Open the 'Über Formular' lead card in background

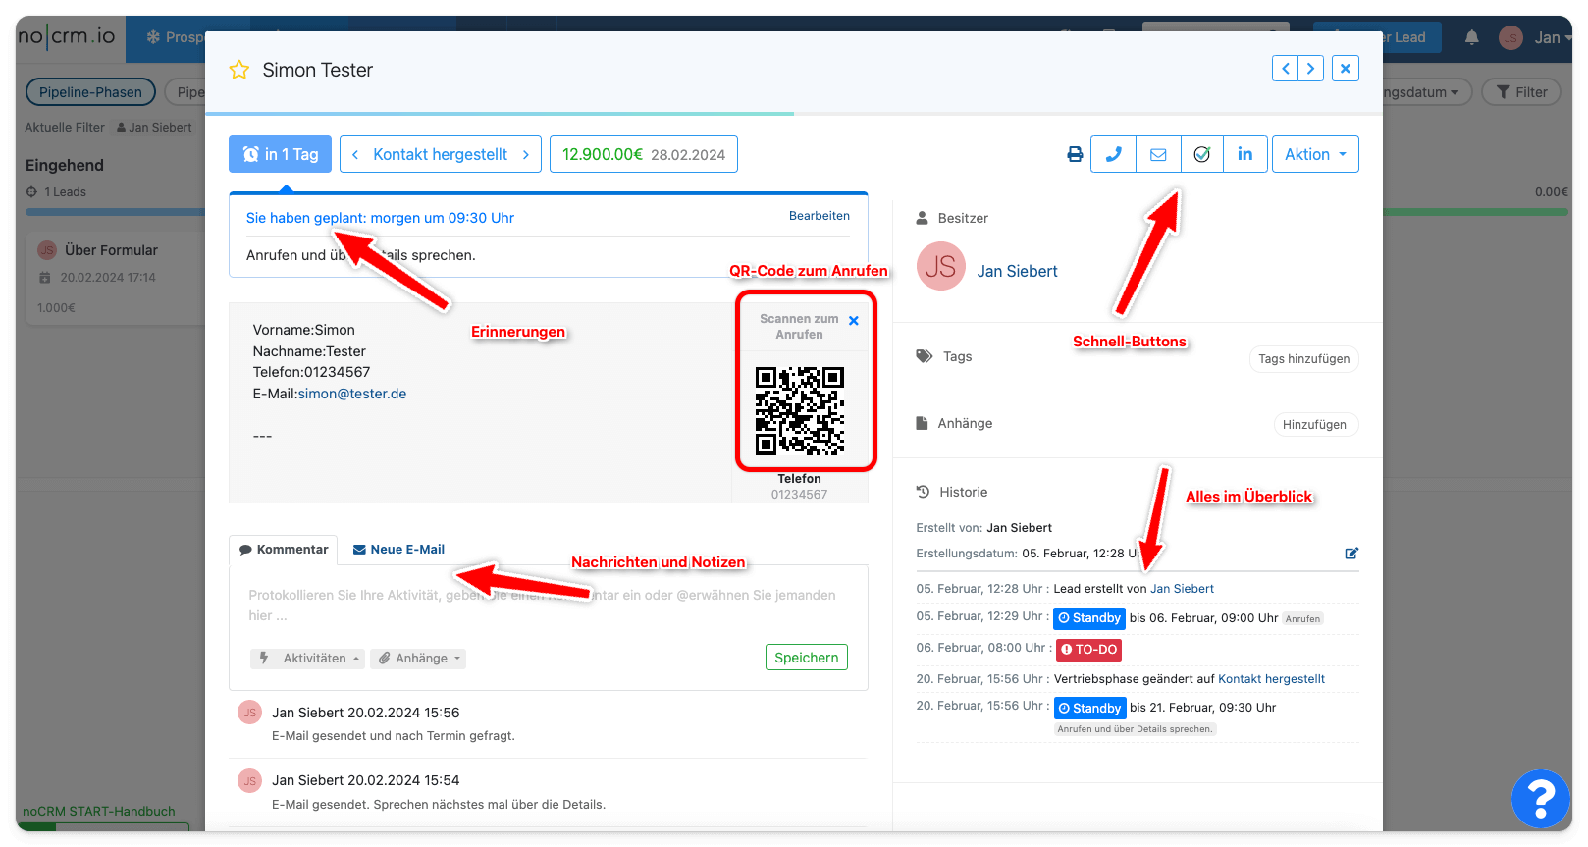pyautogui.click(x=114, y=279)
